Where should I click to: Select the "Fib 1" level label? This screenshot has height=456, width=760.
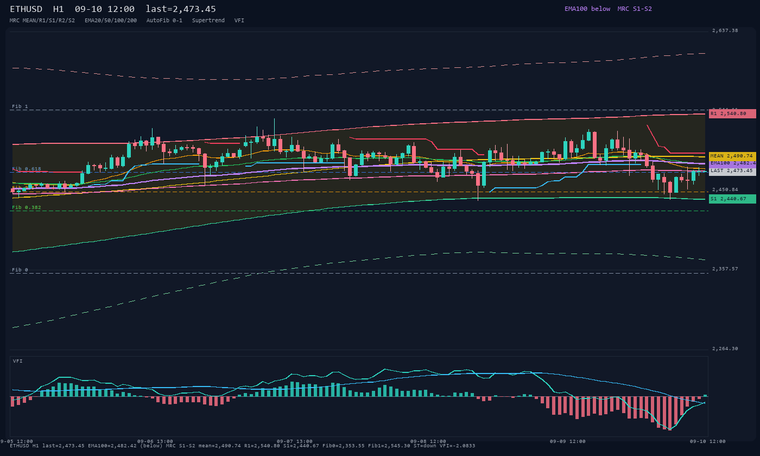[x=20, y=106]
